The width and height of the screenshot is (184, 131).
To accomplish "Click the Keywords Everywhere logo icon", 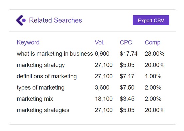I will (x=21, y=20).
